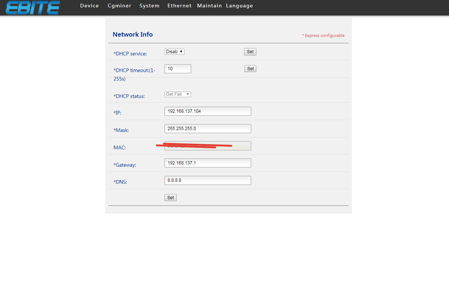
Task: Open the Maintain menu
Action: [x=209, y=6]
